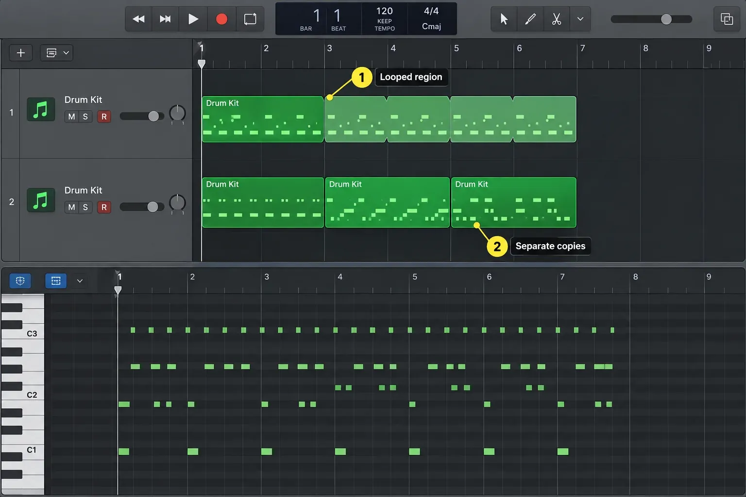This screenshot has width=746, height=497.
Task: Select the first Drum Kit region on track 2
Action: click(x=263, y=202)
